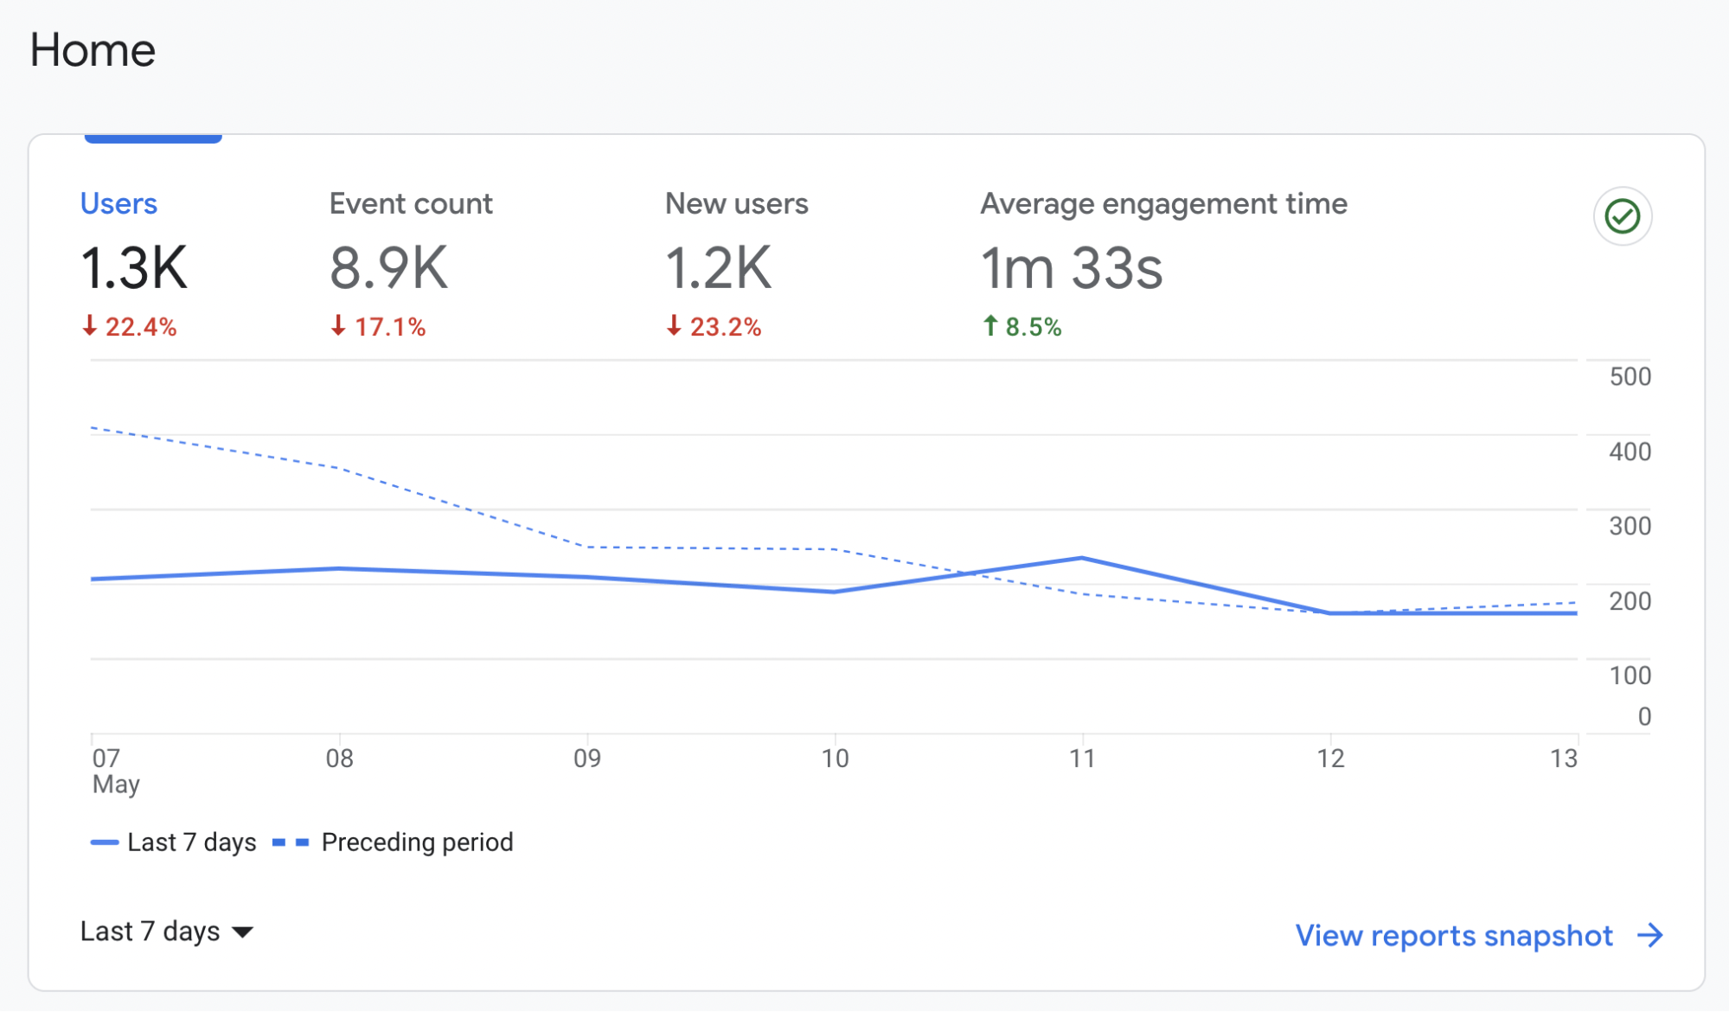
Task: Switch to the Event count metric tab
Action: [410, 203]
